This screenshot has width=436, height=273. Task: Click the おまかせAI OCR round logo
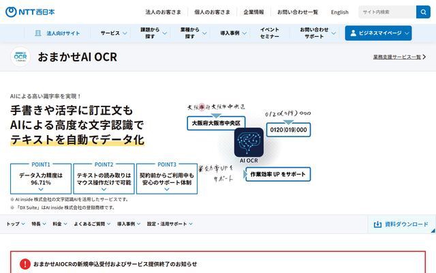point(20,57)
